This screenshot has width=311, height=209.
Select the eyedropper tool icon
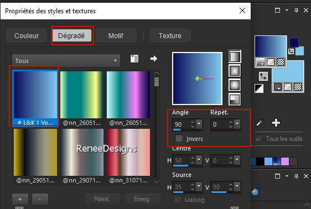tap(260, 123)
